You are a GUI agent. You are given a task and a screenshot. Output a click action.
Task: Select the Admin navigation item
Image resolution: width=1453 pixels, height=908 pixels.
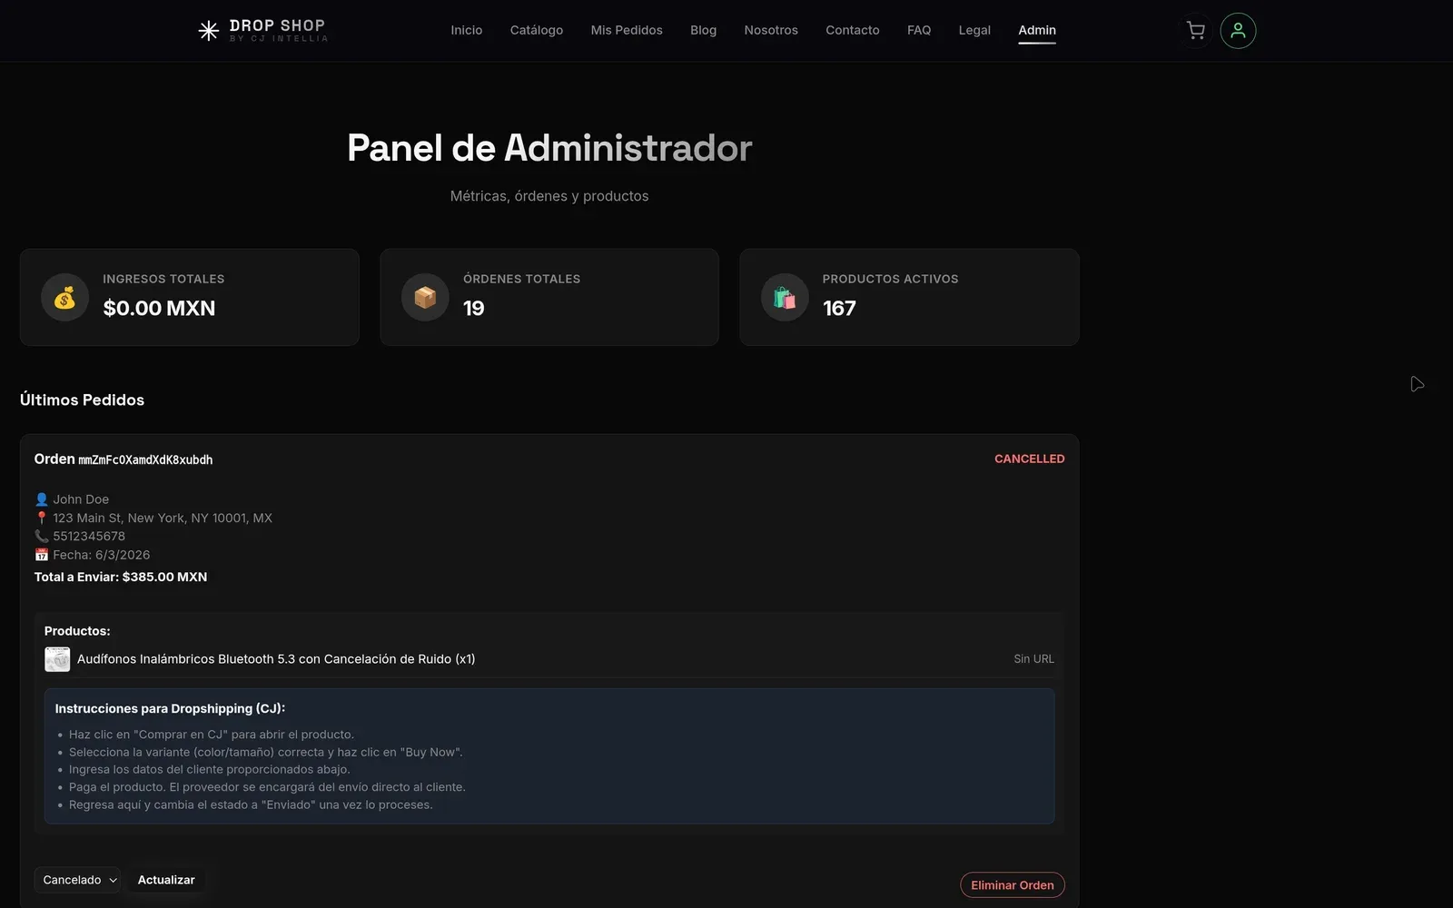(x=1037, y=30)
